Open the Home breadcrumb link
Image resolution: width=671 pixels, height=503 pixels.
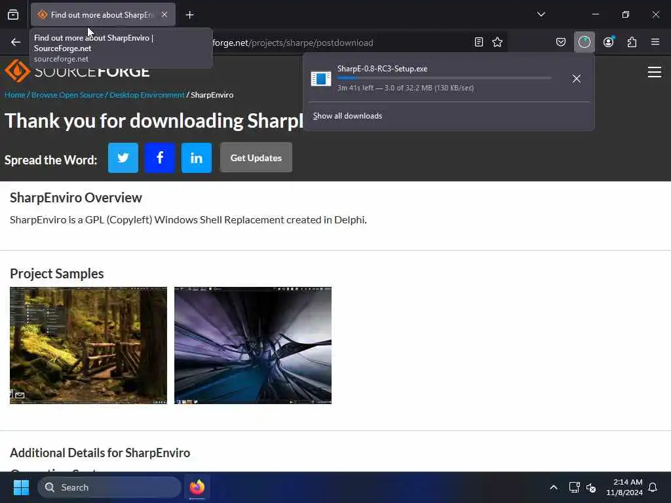[15, 95]
